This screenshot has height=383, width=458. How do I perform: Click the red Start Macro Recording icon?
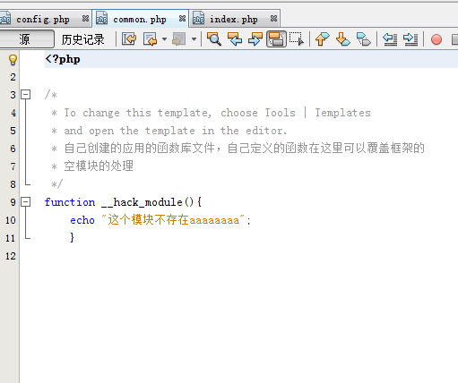click(436, 39)
